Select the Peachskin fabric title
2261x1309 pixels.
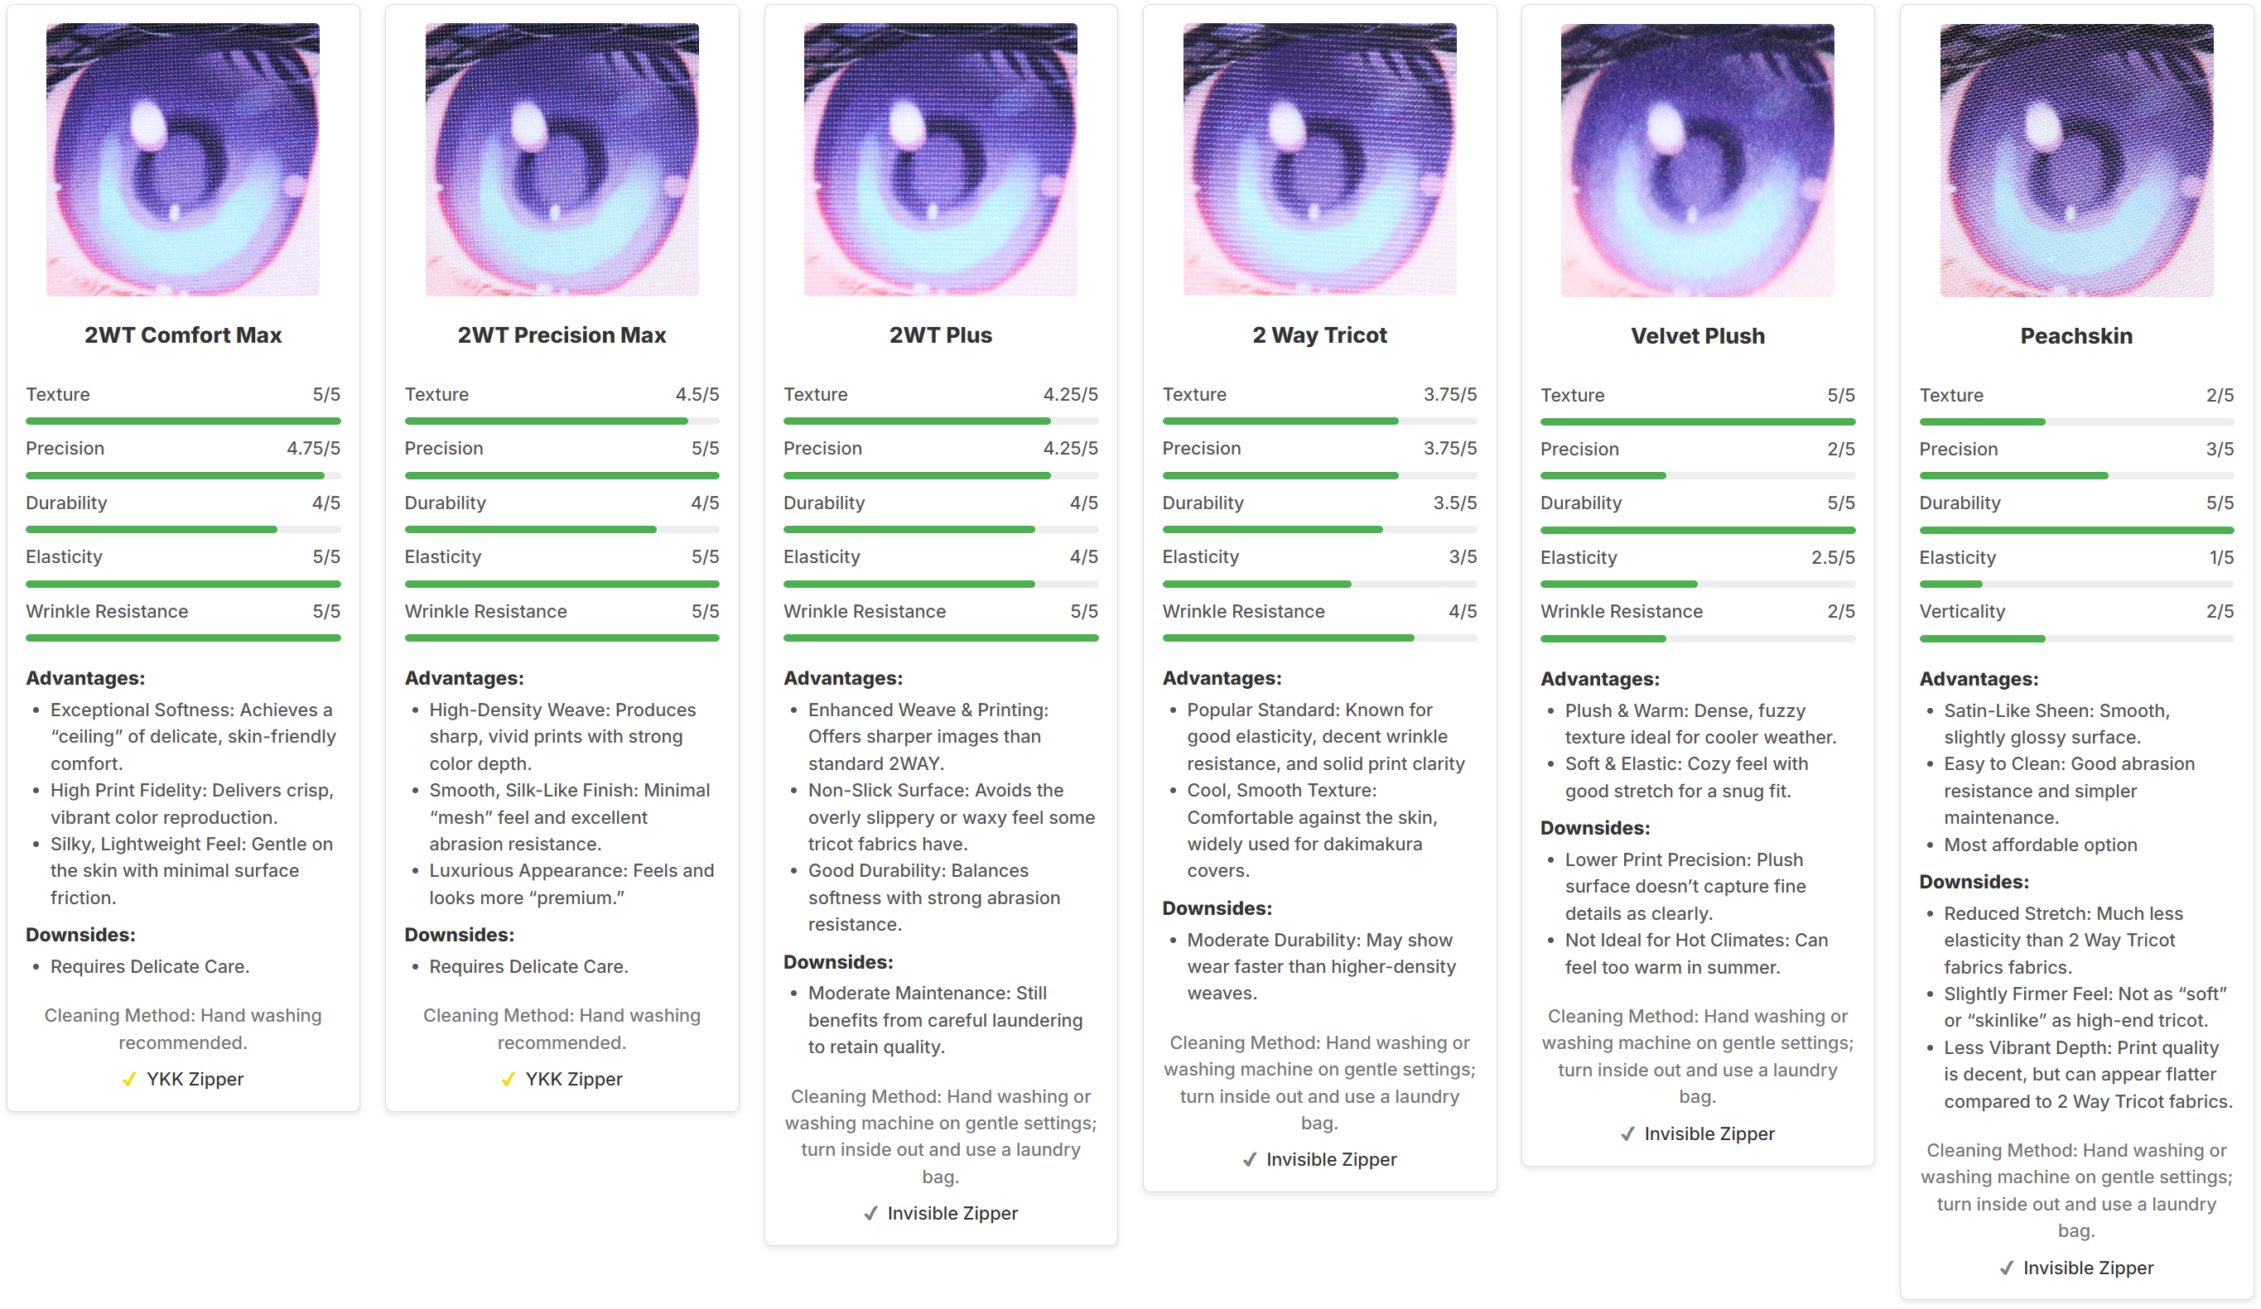(2076, 336)
